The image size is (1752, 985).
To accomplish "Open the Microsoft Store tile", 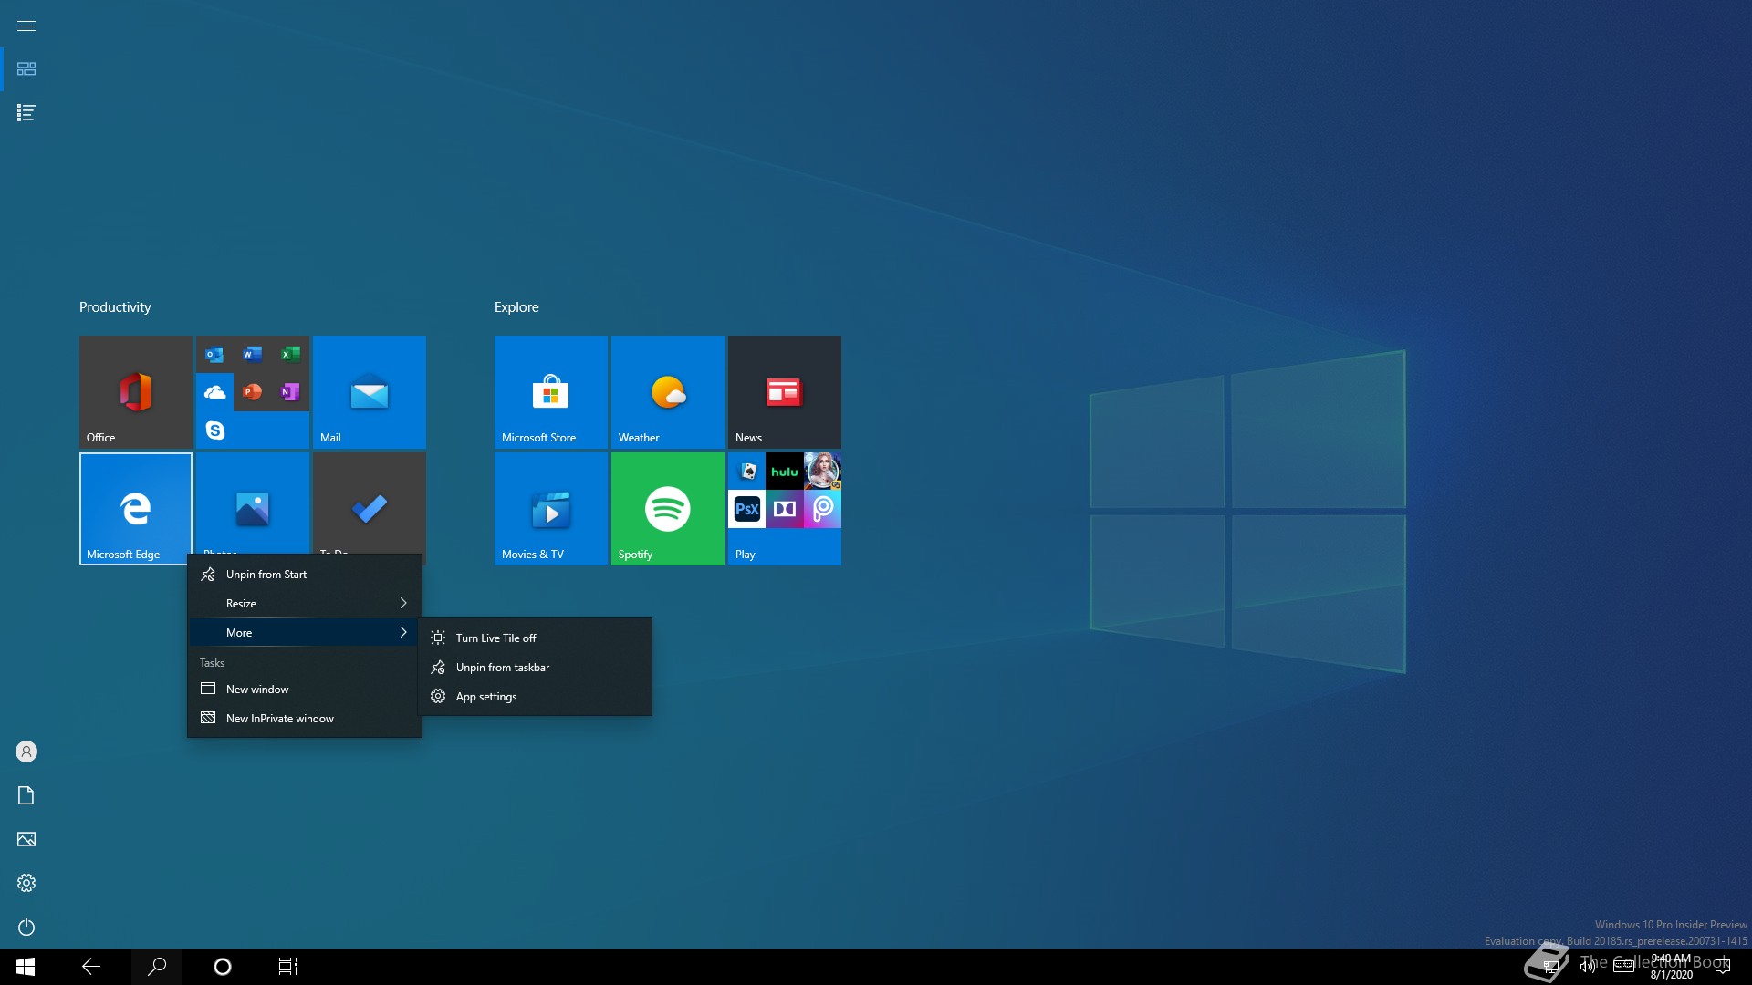I will tap(551, 392).
